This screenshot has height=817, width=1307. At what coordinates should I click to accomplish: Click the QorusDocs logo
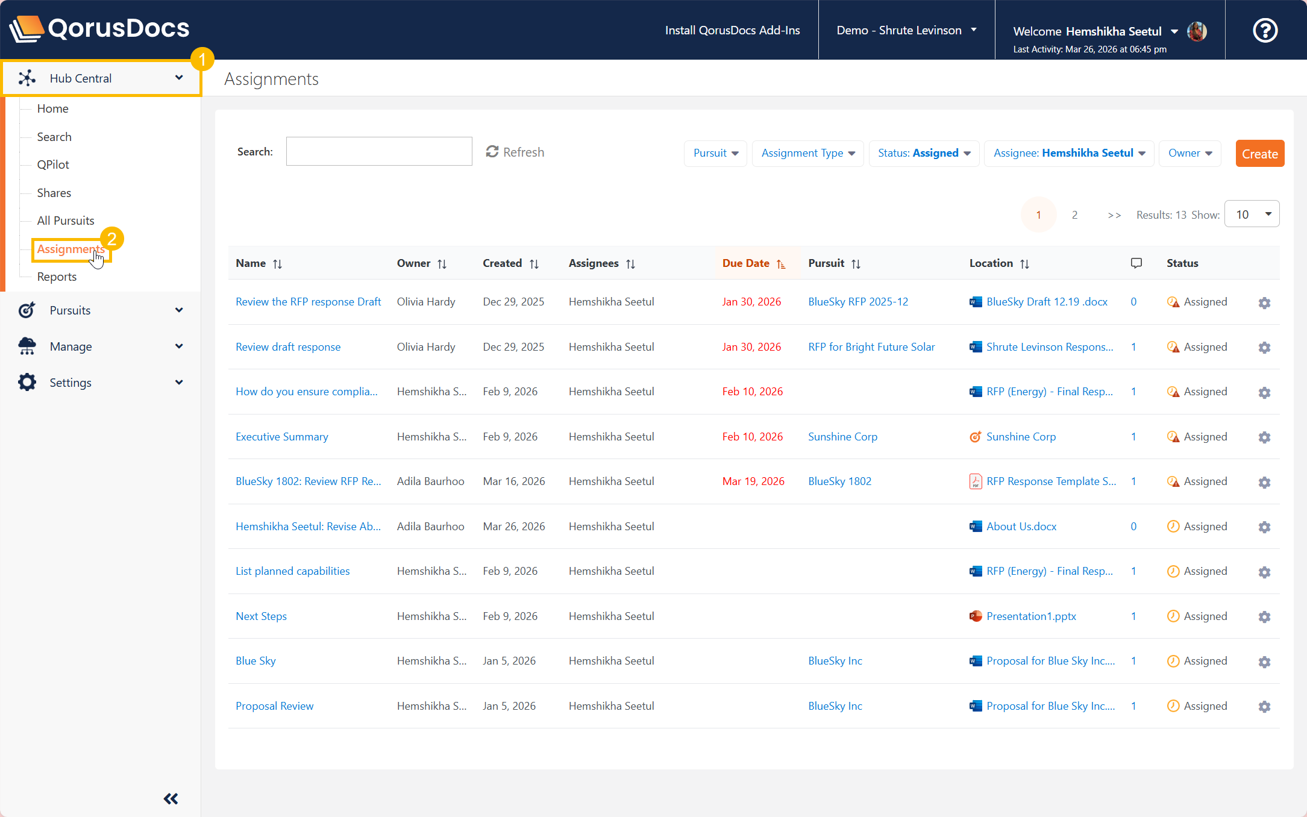click(100, 28)
